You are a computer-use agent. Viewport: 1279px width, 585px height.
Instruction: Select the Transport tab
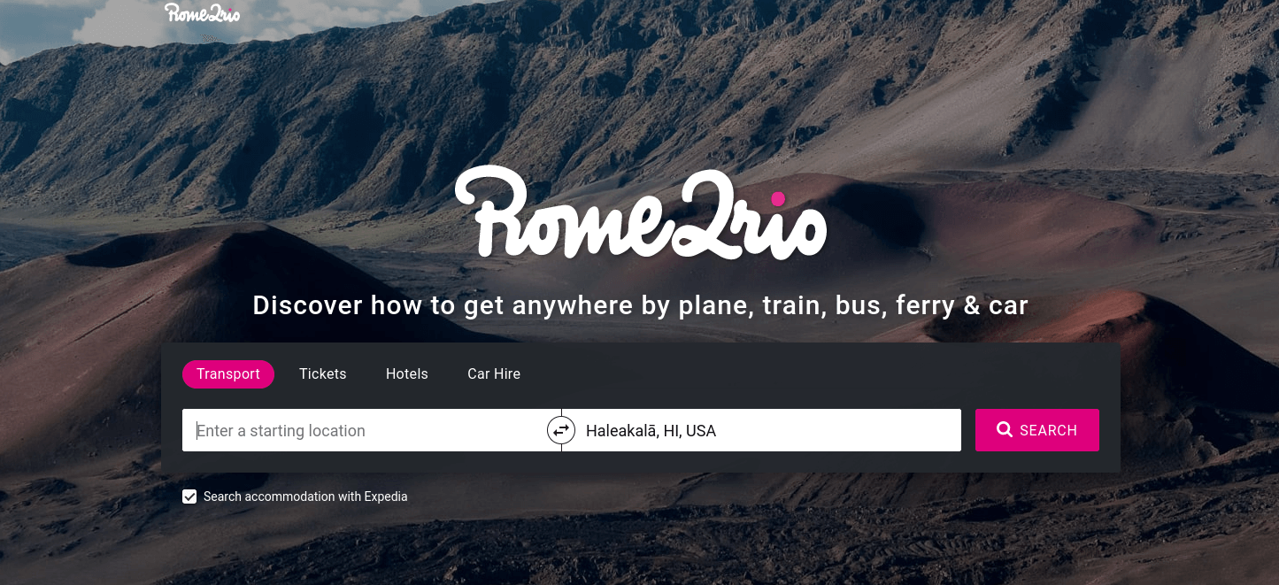(x=228, y=374)
